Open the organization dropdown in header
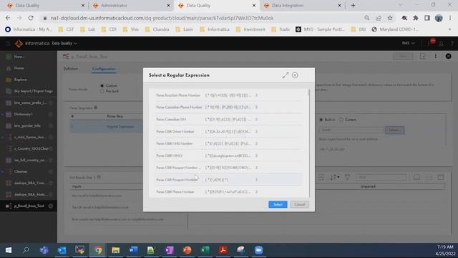This screenshot has height=258, width=458. pyautogui.click(x=408, y=43)
